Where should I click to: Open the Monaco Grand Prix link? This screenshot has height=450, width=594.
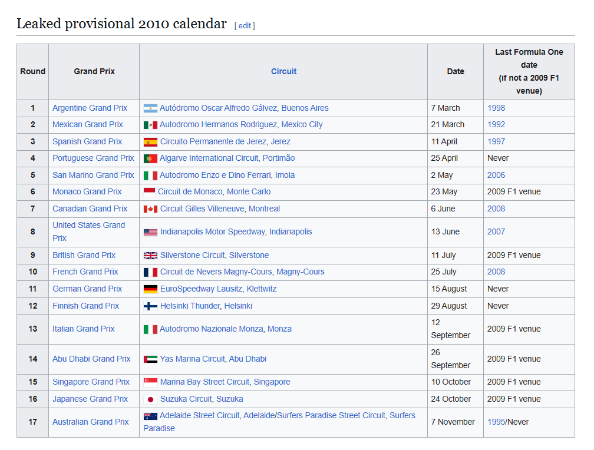click(x=87, y=191)
